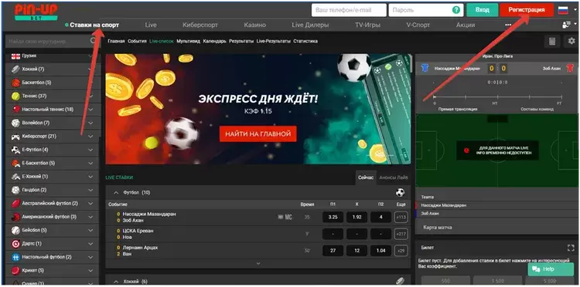Image resolution: width=580 pixels, height=287 pixels.
Task: Click the red Регистрация button
Action: (x=527, y=10)
